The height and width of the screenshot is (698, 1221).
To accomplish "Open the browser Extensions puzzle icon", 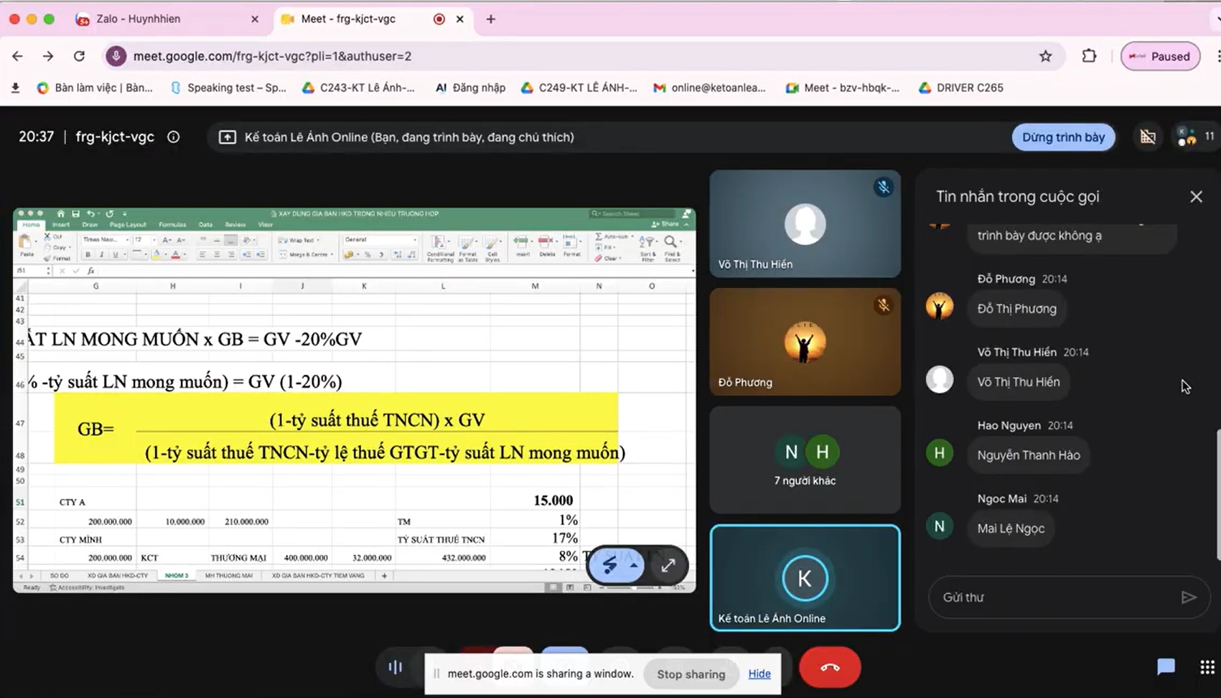I will pos(1089,56).
